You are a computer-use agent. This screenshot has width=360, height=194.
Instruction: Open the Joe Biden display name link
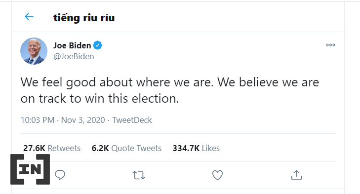(x=72, y=45)
